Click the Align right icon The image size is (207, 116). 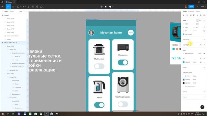191,15
